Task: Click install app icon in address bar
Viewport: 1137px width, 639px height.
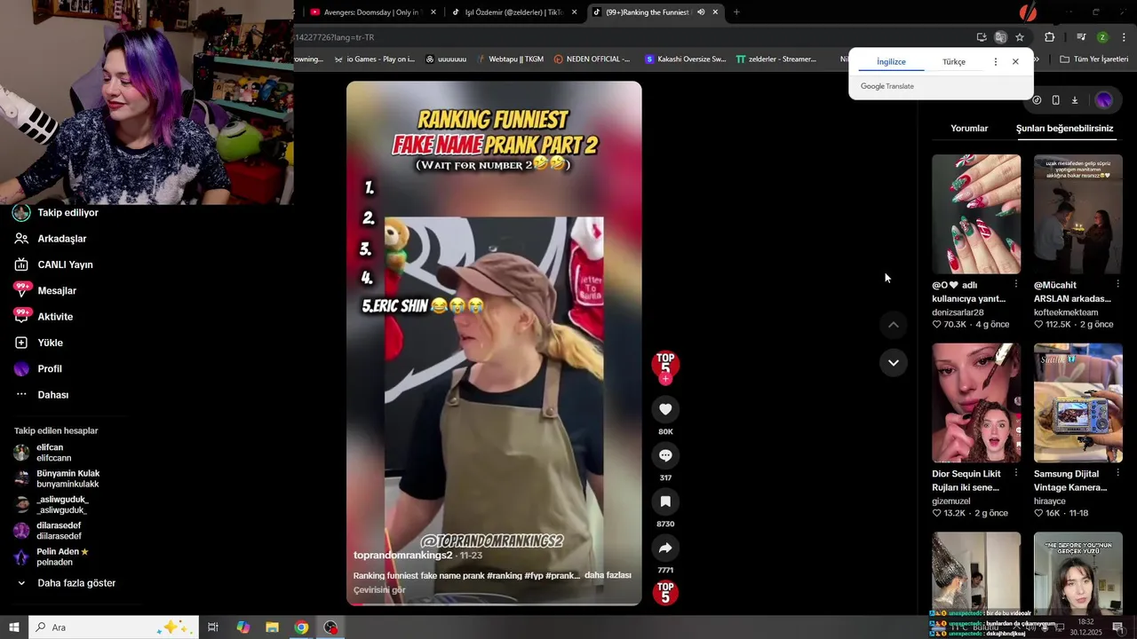Action: pyautogui.click(x=981, y=37)
